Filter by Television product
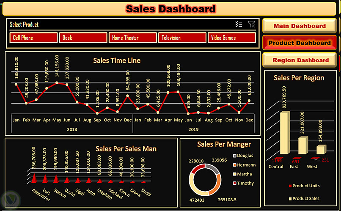The height and width of the screenshot is (211, 341). tap(182, 38)
